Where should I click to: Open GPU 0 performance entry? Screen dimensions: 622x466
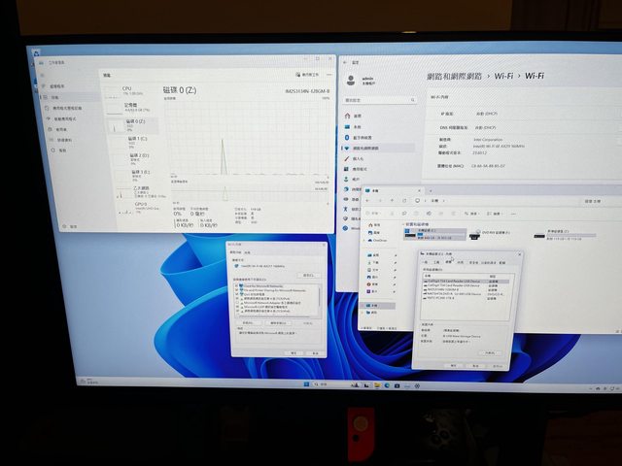click(x=138, y=205)
